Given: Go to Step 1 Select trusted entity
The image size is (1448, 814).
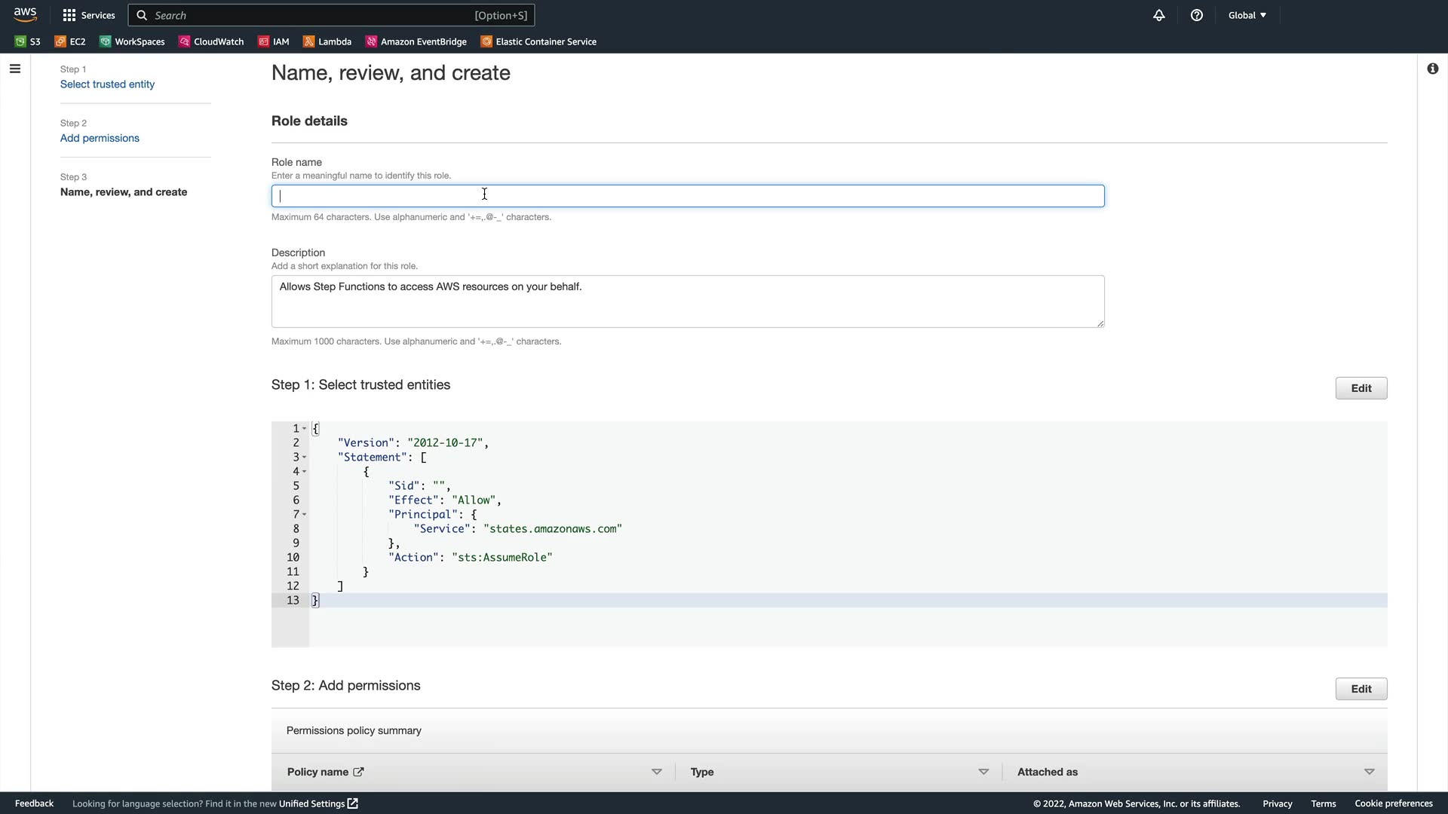Looking at the screenshot, I should coord(107,84).
